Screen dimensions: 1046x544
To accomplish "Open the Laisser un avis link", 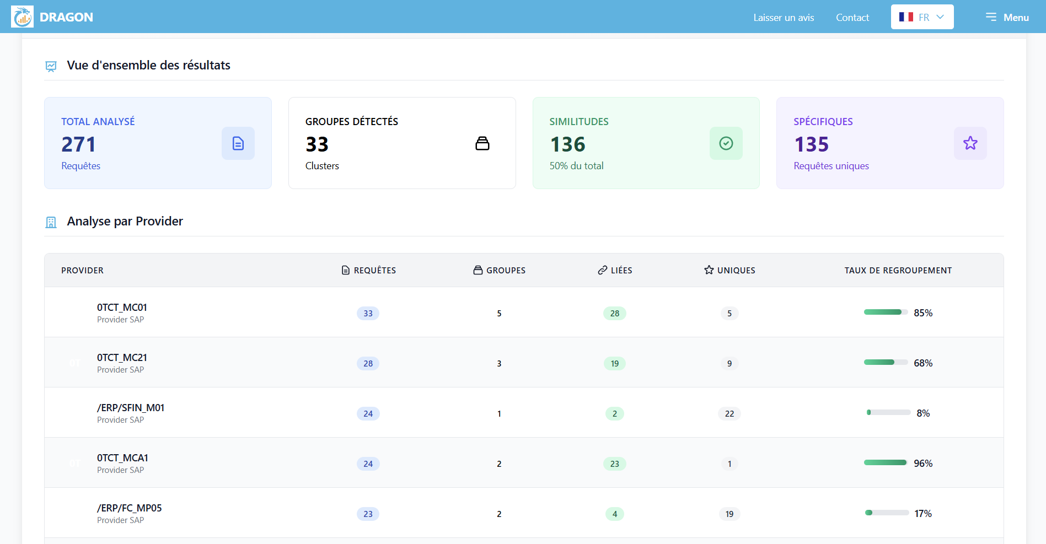I will click(784, 18).
